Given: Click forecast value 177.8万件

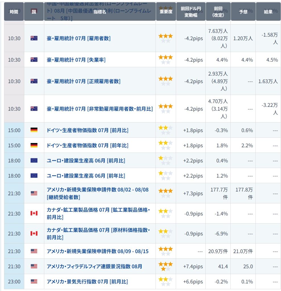Looking at the screenshot, I should [x=244, y=193].
